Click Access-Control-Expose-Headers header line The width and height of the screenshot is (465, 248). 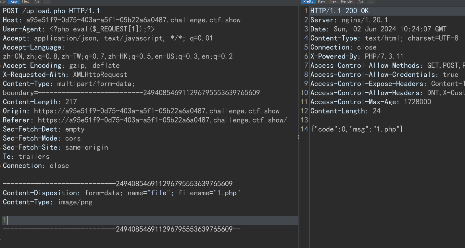[388, 84]
